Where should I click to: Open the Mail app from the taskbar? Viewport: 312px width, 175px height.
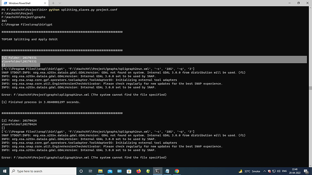tap(110, 171)
